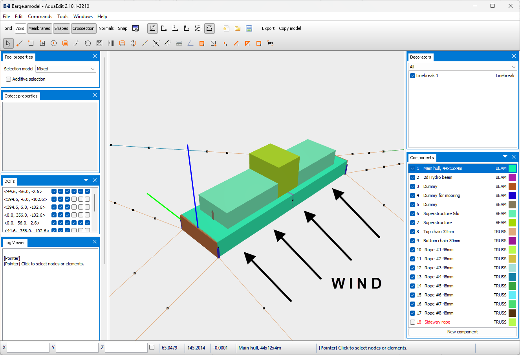The width and height of the screenshot is (520, 355).
Task: Uncheck the Rope #8 48mm component
Action: click(412, 313)
